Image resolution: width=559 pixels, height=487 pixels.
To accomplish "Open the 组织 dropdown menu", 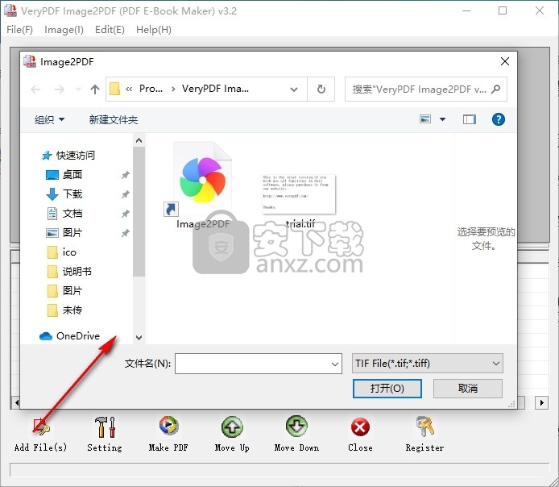I will pos(49,119).
